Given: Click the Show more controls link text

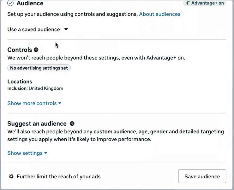Looking at the screenshot, I should 32,103.
